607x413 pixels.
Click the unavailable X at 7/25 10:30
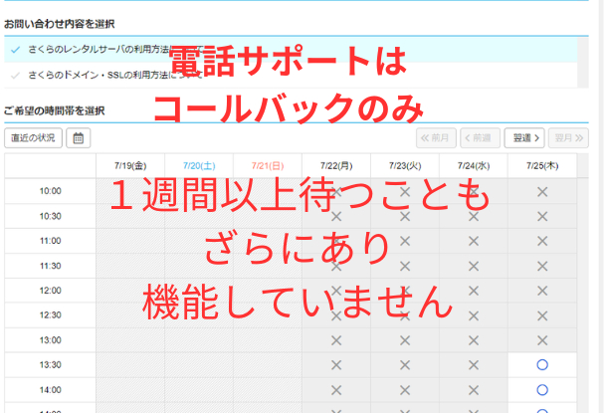(x=542, y=216)
